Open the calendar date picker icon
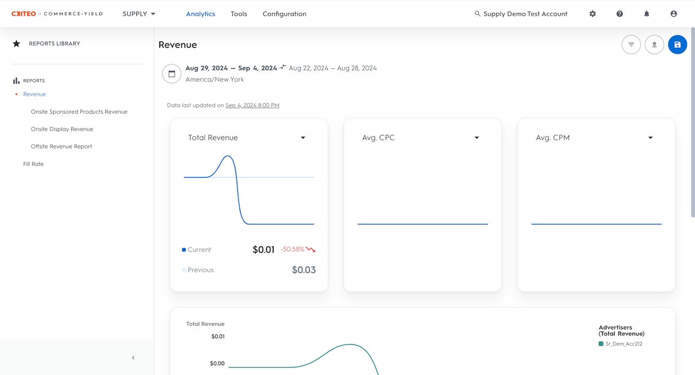695x375 pixels. (x=172, y=74)
